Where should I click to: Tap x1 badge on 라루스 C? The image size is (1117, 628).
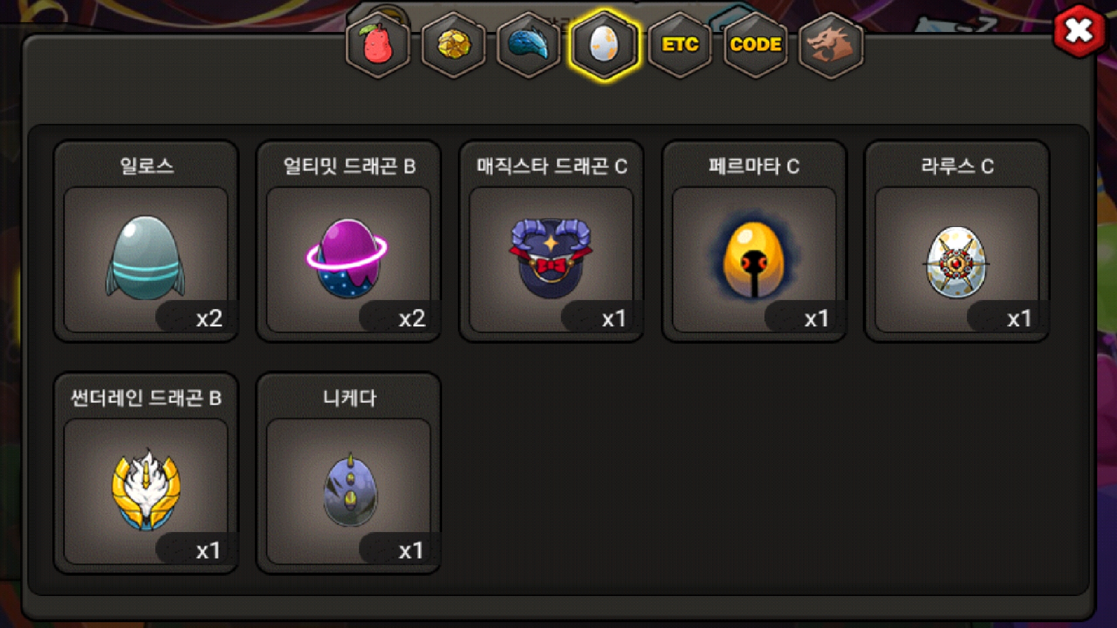pyautogui.click(x=1019, y=319)
